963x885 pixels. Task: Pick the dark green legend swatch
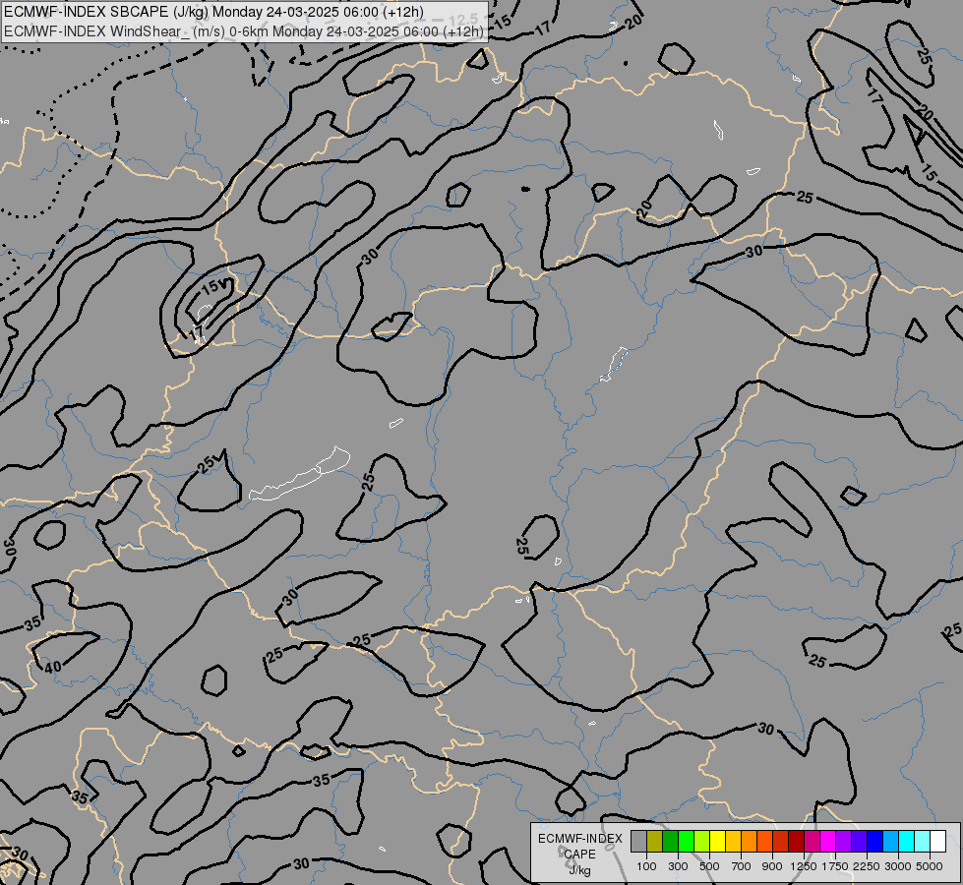coord(670,842)
